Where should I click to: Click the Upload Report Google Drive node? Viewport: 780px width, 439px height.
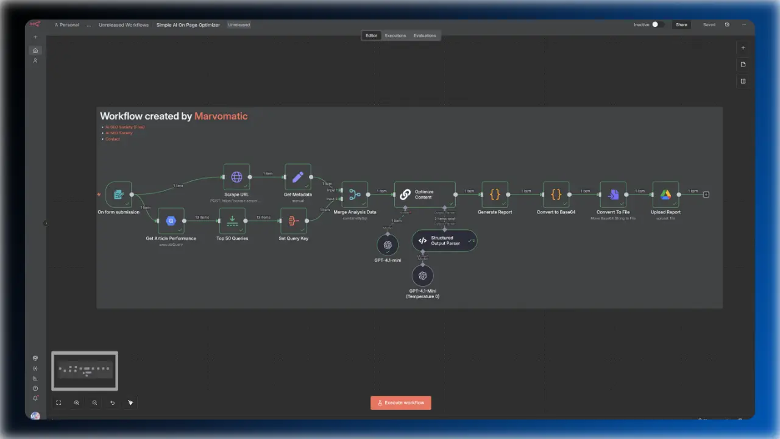pos(665,195)
